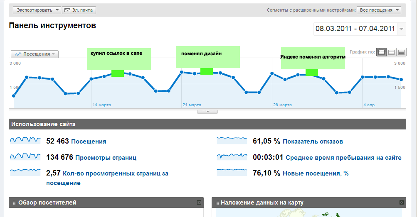Click the date range arrow button
The height and width of the screenshot is (217, 417).
pos(402,29)
